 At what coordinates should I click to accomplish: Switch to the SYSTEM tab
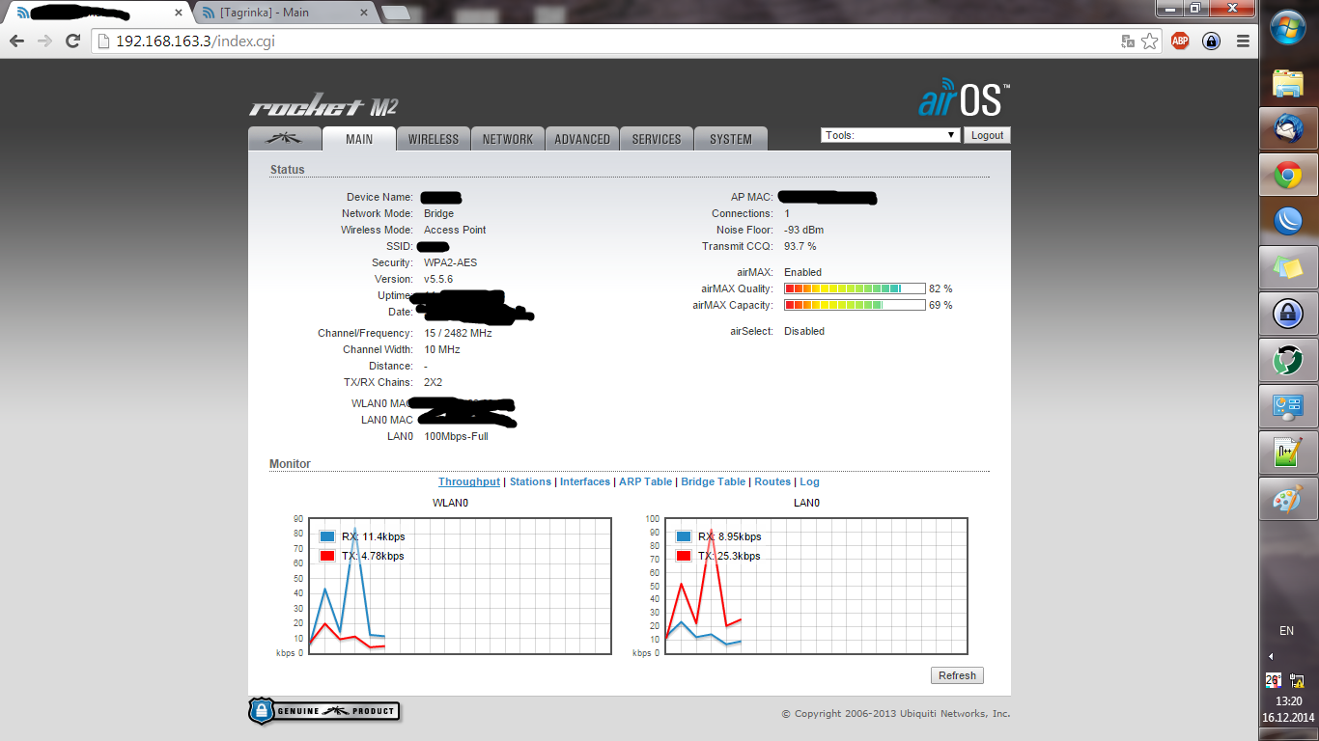point(731,139)
